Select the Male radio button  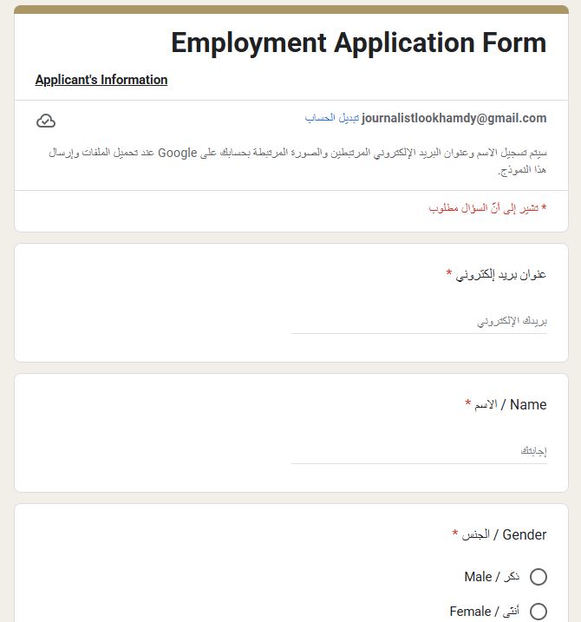[539, 577]
